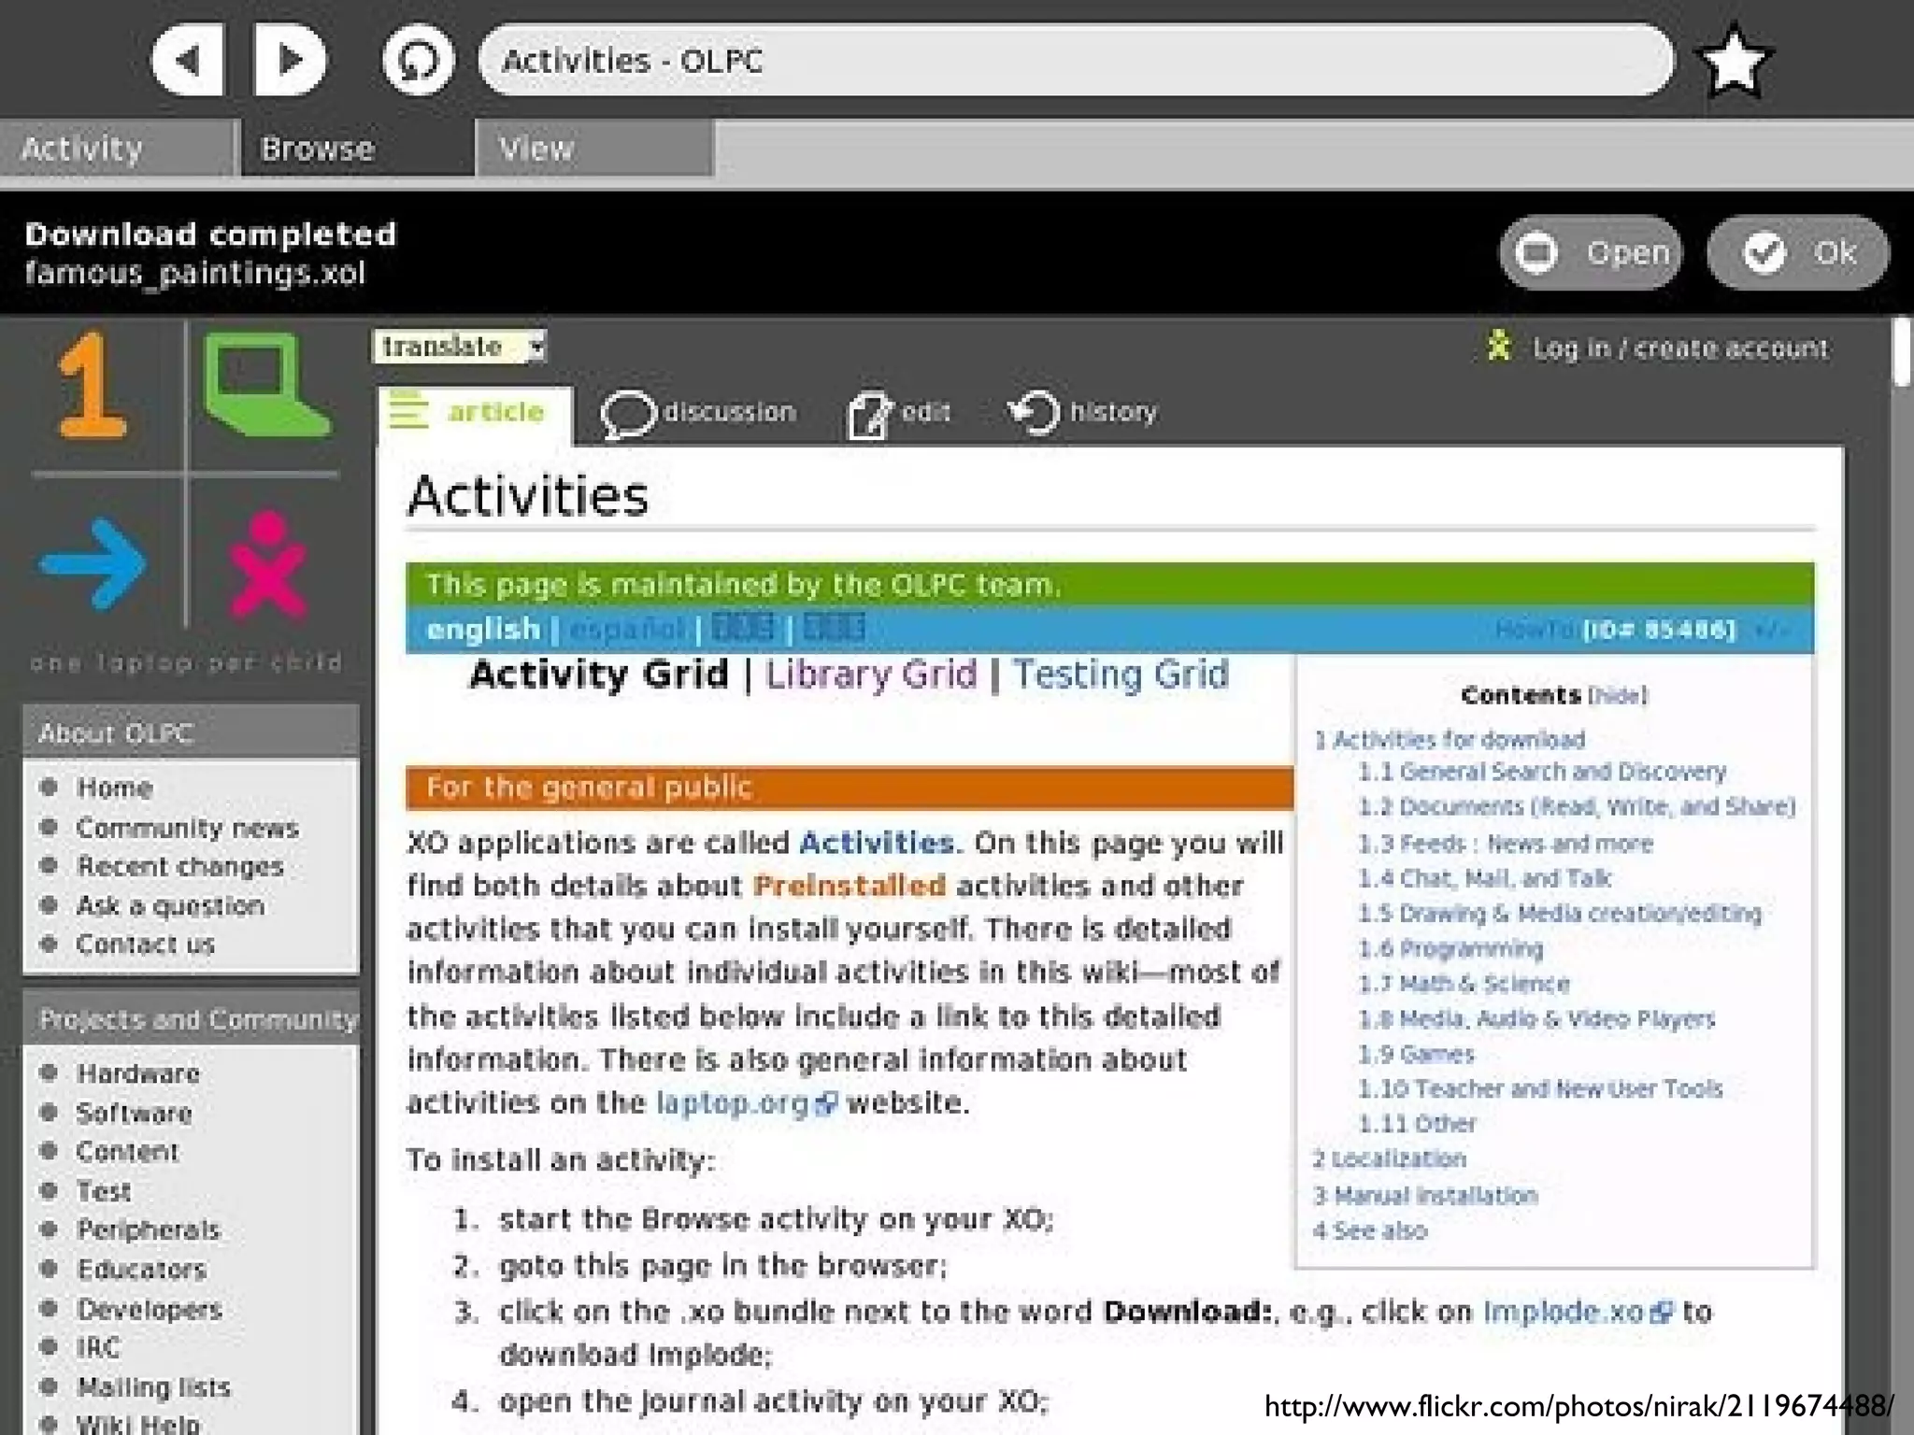Screen dimensions: 1914x1435
Task: Go to 1.10 Teacher and New User Tools
Action: [x=1540, y=1088]
